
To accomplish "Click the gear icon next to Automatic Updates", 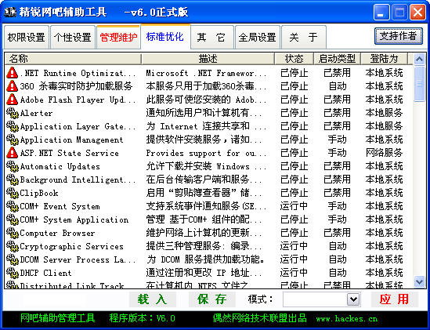I will click(x=12, y=166).
